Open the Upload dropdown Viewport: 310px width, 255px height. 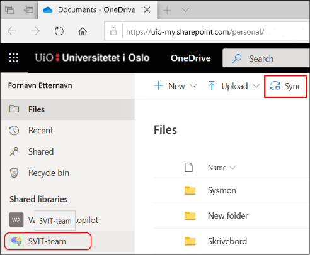click(234, 86)
